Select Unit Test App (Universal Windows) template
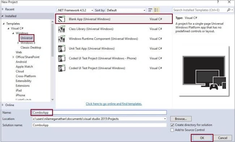Viewport: 235px width, 142px height. [x=114, y=48]
